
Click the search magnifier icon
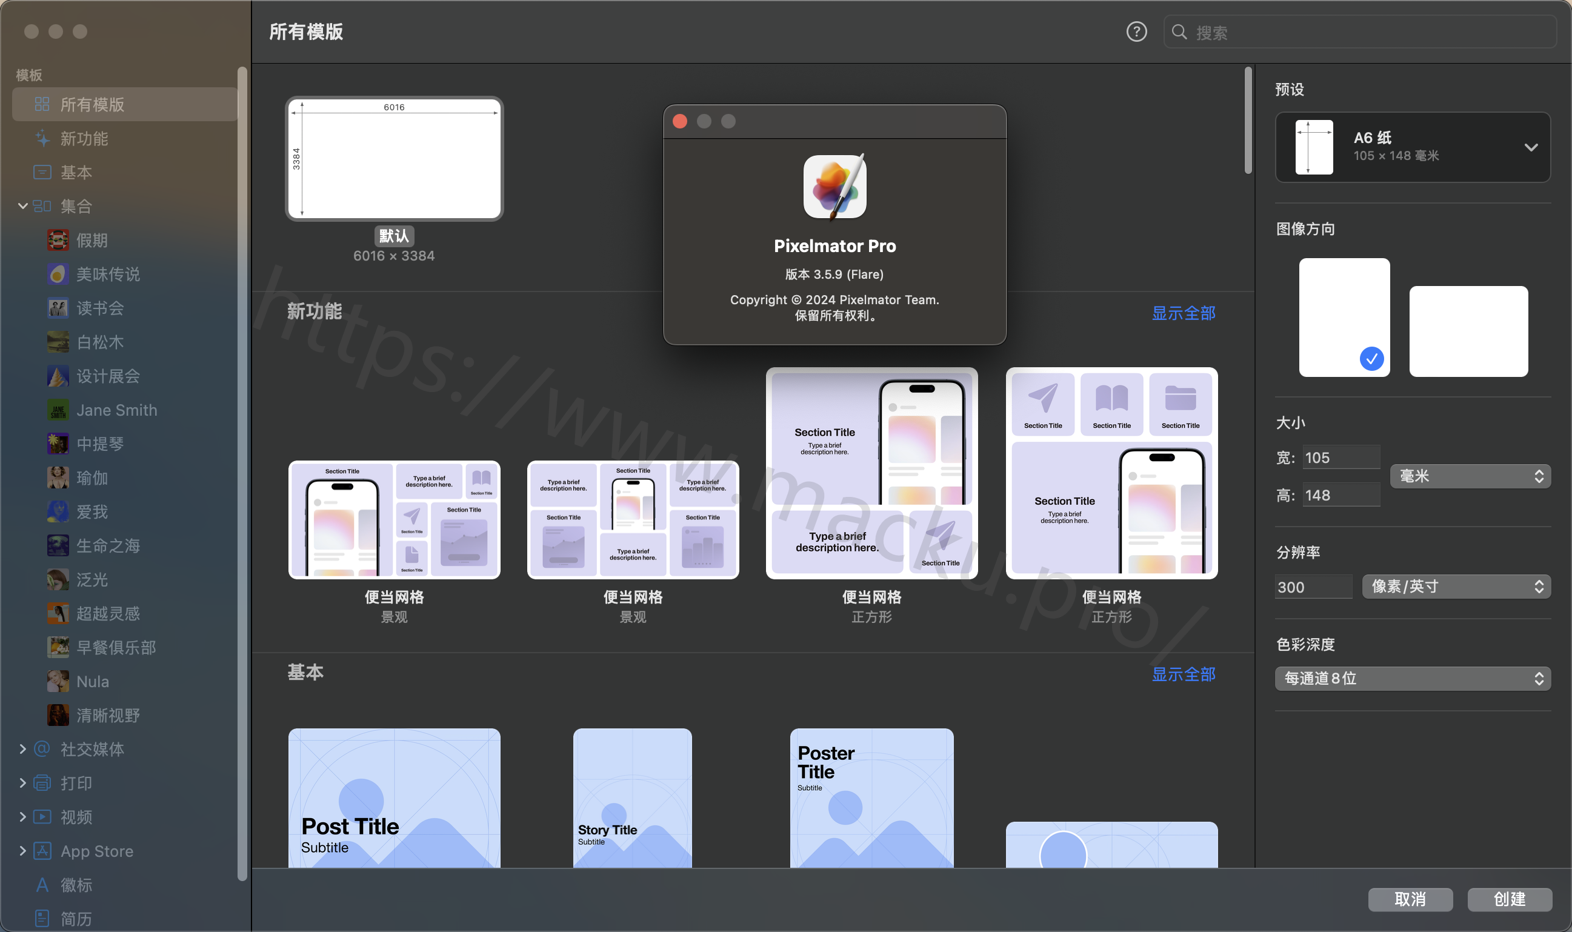pos(1179,32)
